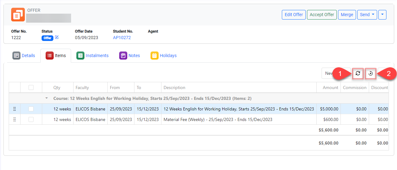This screenshot has width=397, height=170.
Task: Open student number AP10272 link
Action: (122, 38)
